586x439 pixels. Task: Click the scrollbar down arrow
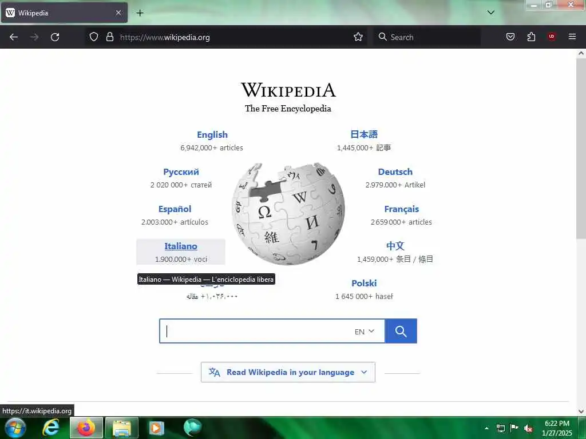581,412
